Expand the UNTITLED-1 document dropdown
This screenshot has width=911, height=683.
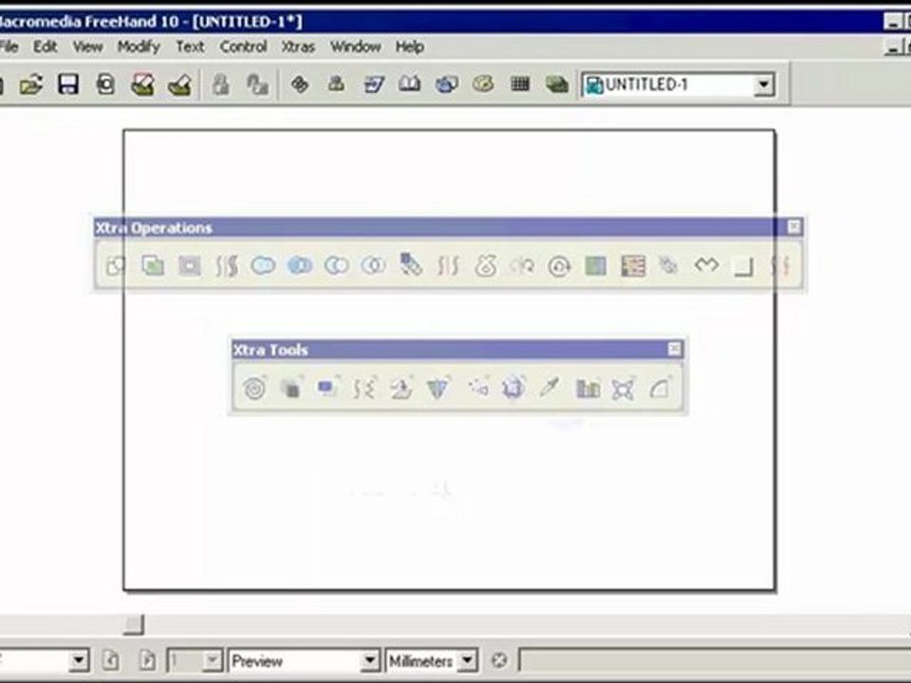click(764, 85)
